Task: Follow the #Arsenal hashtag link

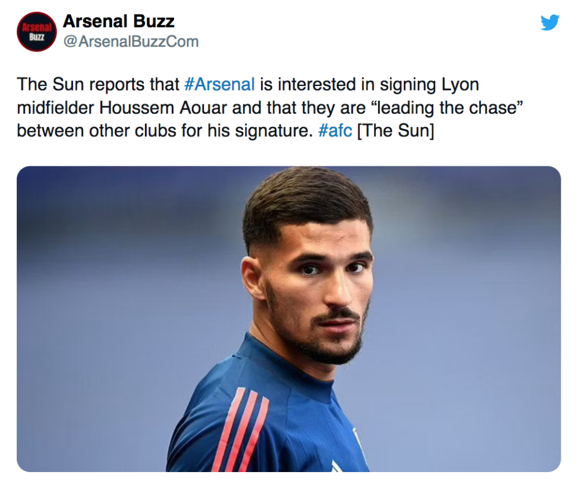Action: pyautogui.click(x=219, y=84)
